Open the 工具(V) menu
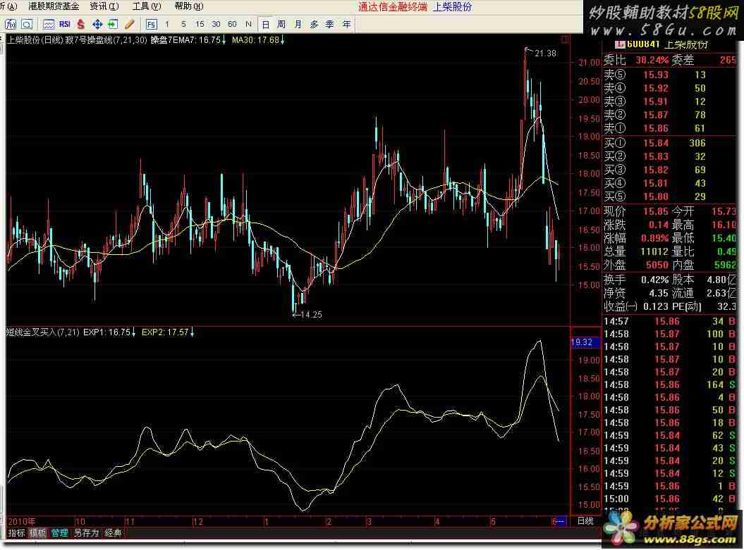744x550 pixels. (147, 6)
